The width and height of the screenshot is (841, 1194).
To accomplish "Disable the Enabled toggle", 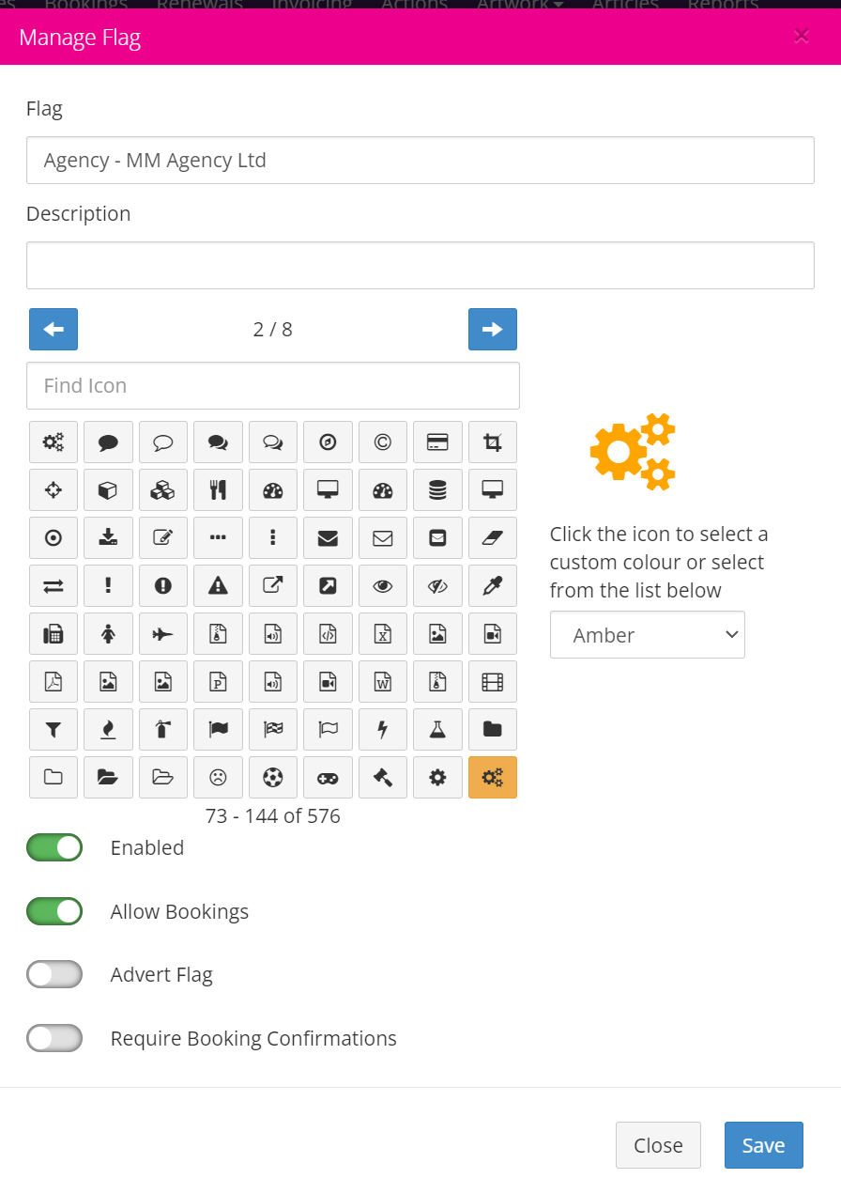I will [54, 847].
